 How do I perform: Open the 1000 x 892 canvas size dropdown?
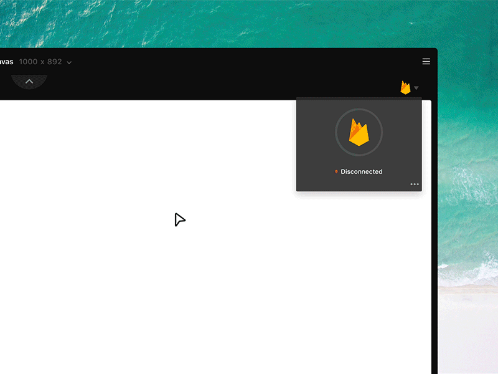(45, 62)
